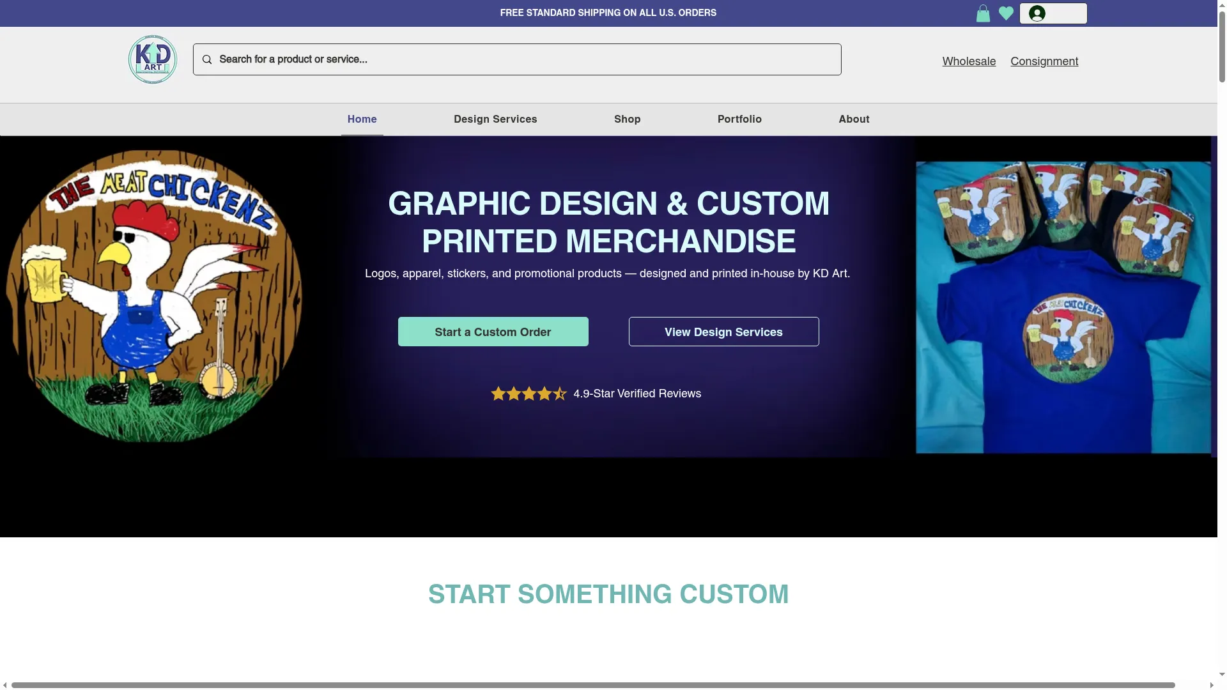This screenshot has height=690, width=1227.
Task: Click the account login avatar icon
Action: point(1037,13)
